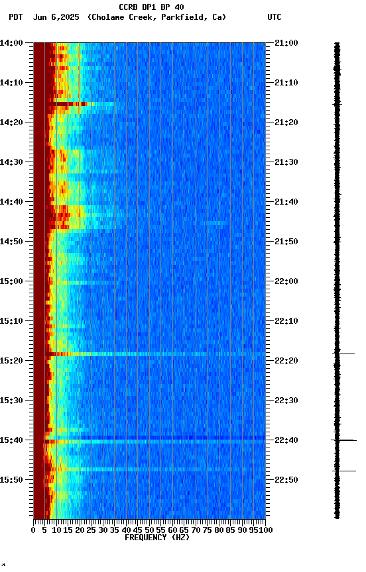Click the 10 Hz frequency tick label

(x=56, y=530)
